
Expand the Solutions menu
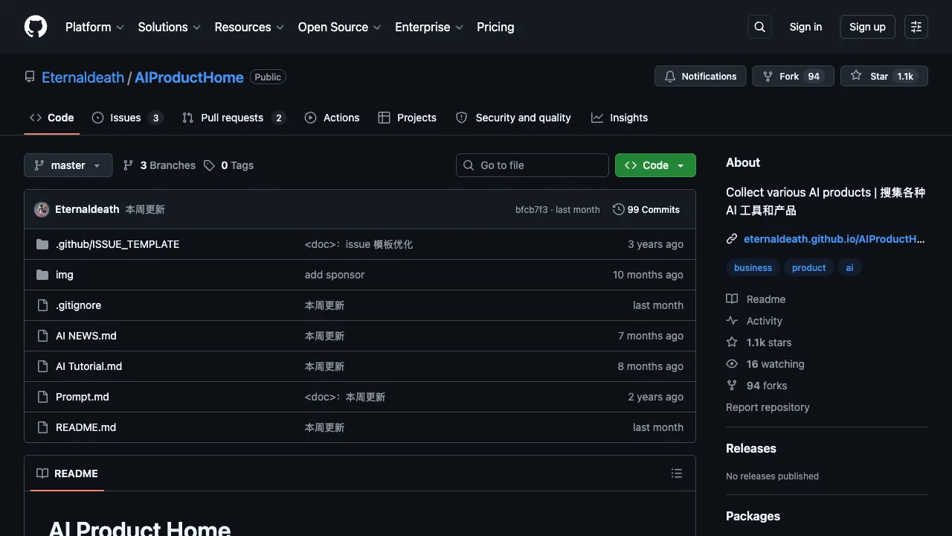169,27
